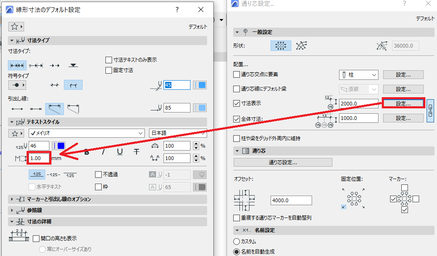
Task: Open 通り芯設定... button
Action: tap(283, 163)
